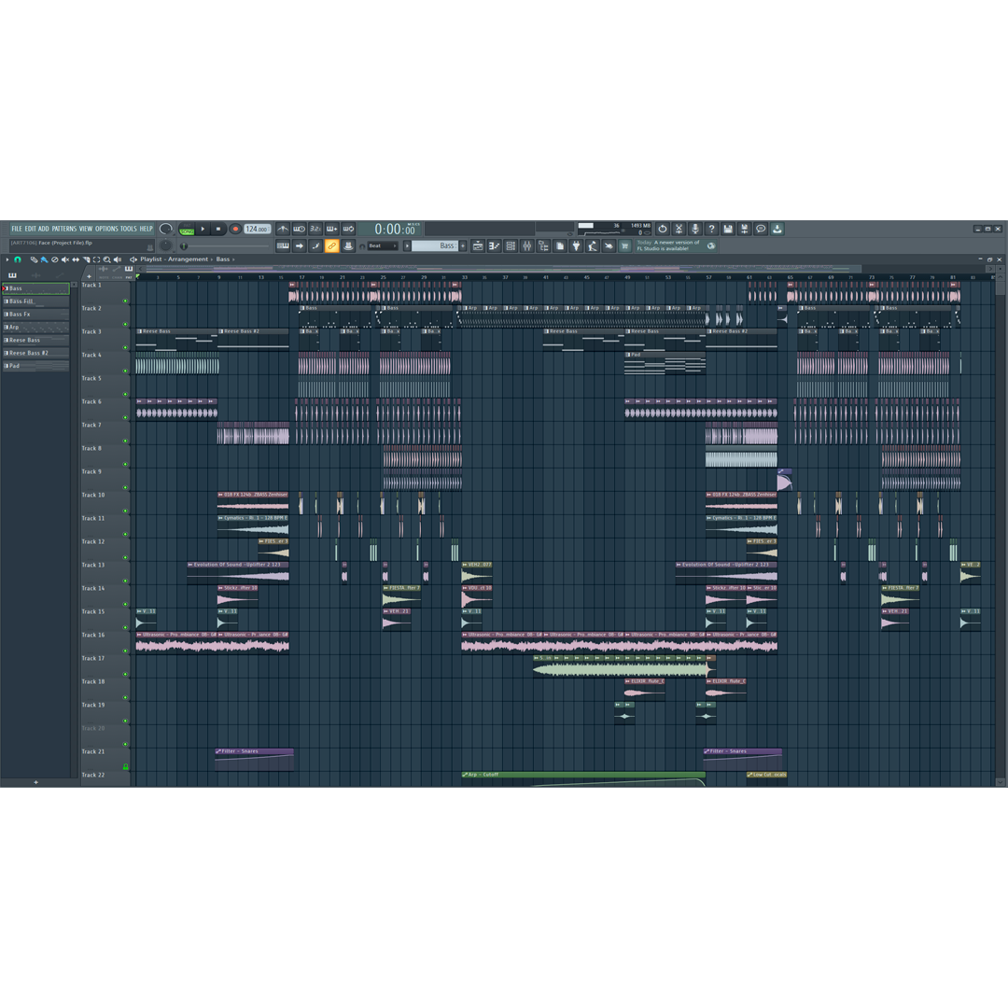The width and height of the screenshot is (1008, 1008).
Task: Save the project with disk icon
Action: [728, 229]
